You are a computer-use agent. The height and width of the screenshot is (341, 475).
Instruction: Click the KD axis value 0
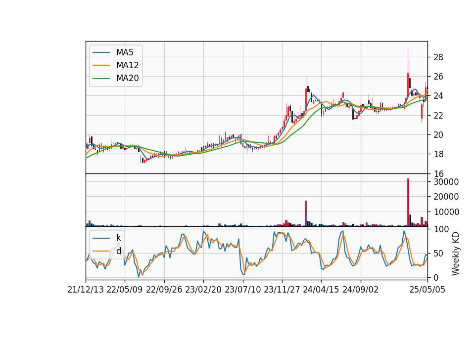[436, 277]
